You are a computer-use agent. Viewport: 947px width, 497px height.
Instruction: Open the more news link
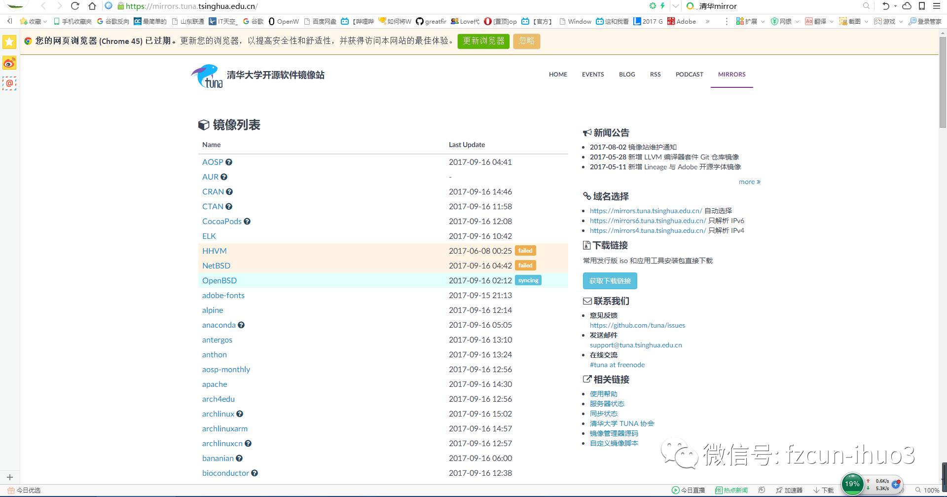749,182
